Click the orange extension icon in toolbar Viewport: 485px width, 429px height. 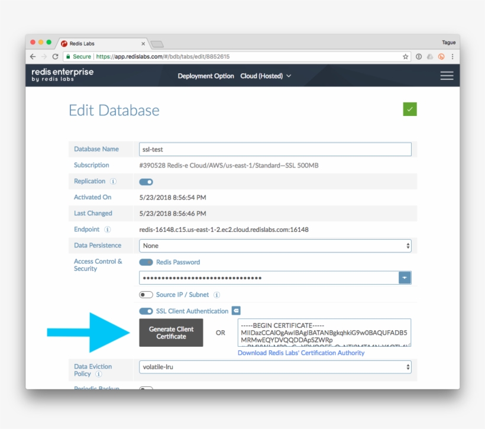click(441, 57)
